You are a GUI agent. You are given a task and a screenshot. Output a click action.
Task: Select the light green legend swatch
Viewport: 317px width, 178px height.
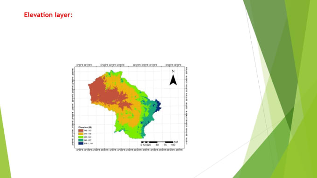tap(81, 137)
